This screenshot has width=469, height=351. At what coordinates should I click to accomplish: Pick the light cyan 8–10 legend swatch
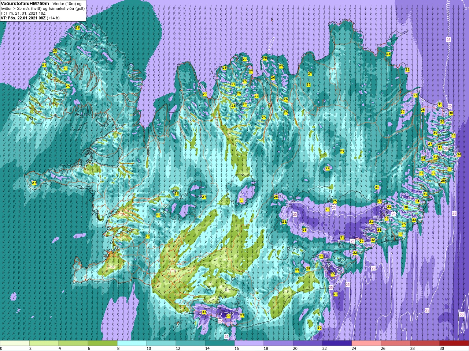click(x=132, y=343)
